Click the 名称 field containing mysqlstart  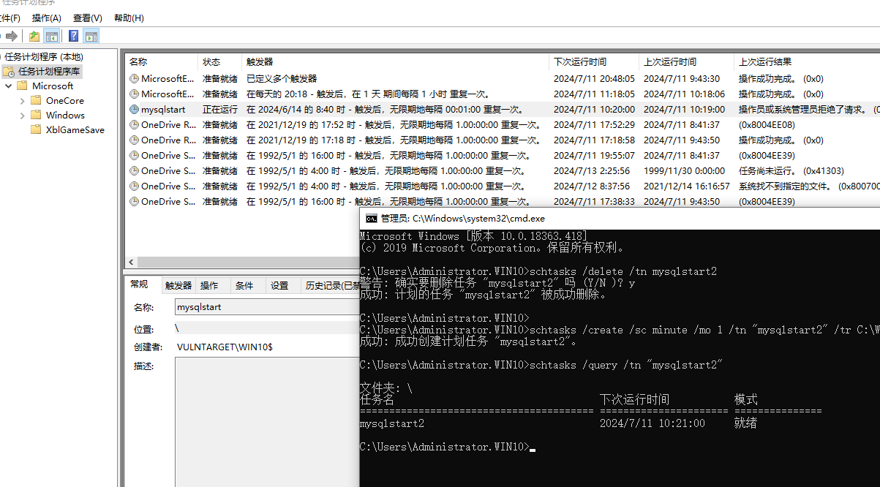266,307
